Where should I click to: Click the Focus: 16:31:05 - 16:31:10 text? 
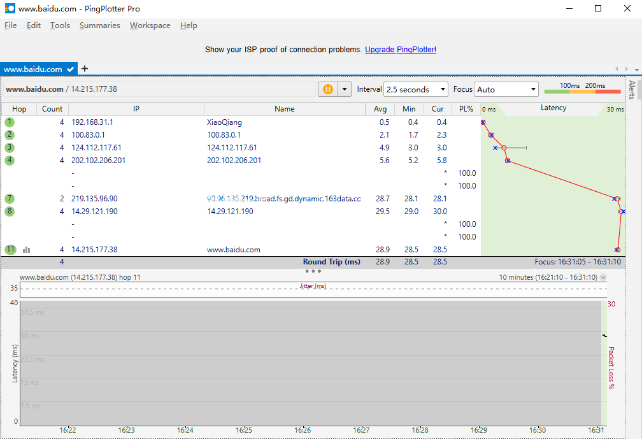click(x=578, y=262)
